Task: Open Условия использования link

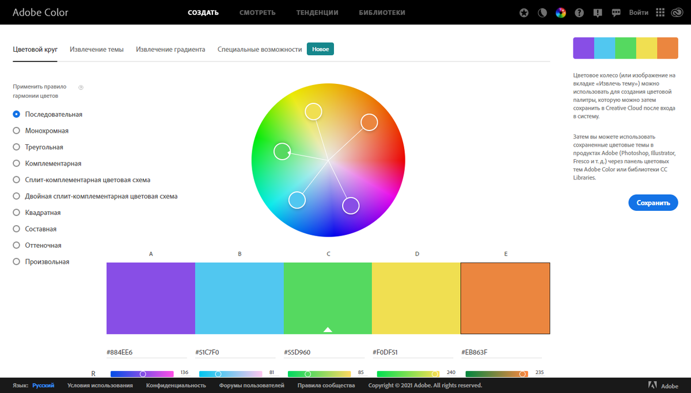Action: 100,386
